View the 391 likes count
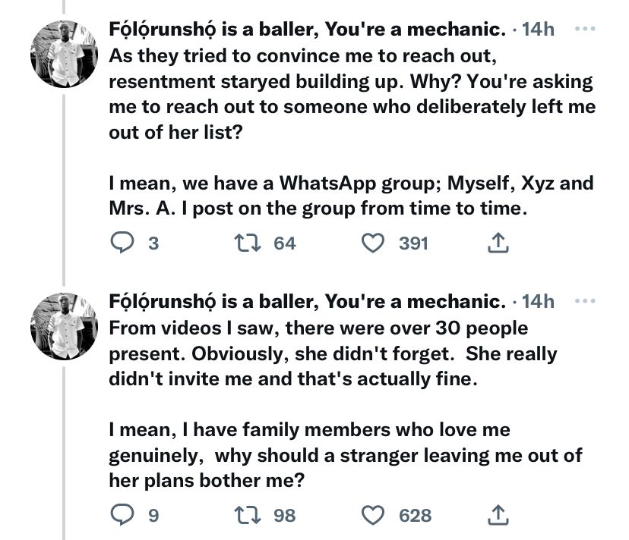This screenshot has width=629, height=540. point(414,243)
